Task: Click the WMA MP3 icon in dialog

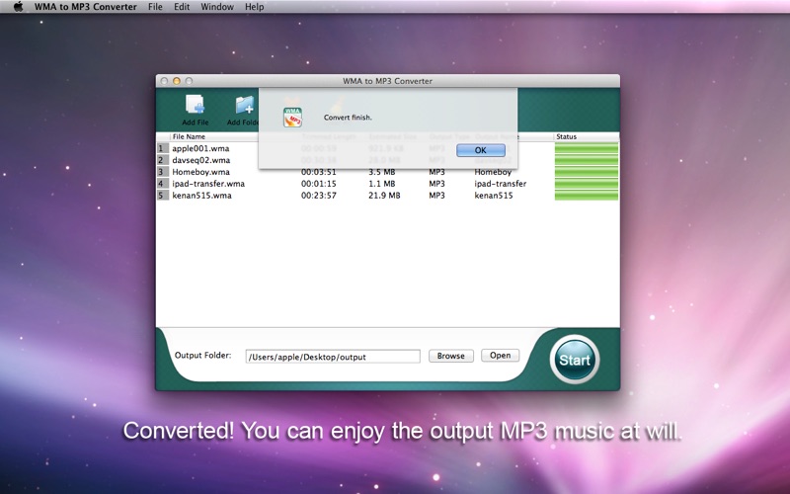Action: [x=292, y=117]
